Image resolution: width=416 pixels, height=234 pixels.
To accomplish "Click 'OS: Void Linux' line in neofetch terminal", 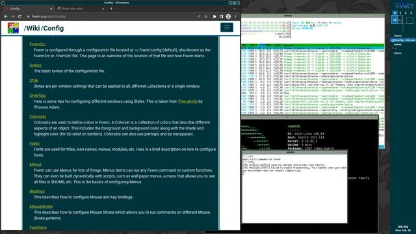I will [305, 134].
